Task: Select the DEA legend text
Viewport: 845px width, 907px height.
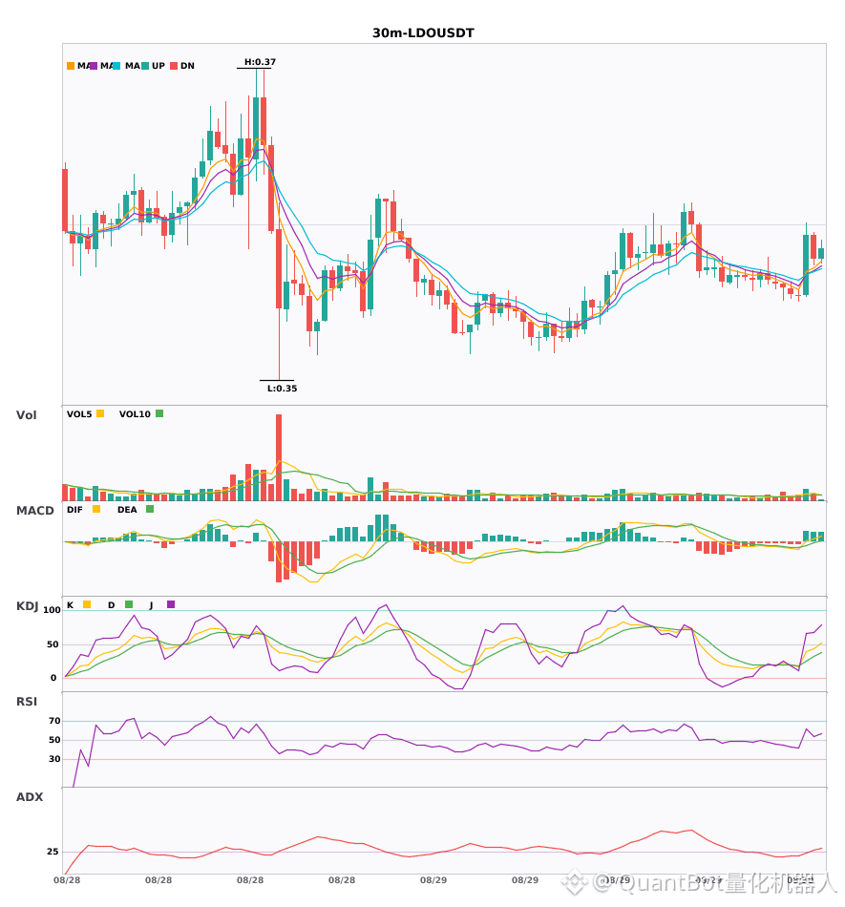Action: [127, 510]
